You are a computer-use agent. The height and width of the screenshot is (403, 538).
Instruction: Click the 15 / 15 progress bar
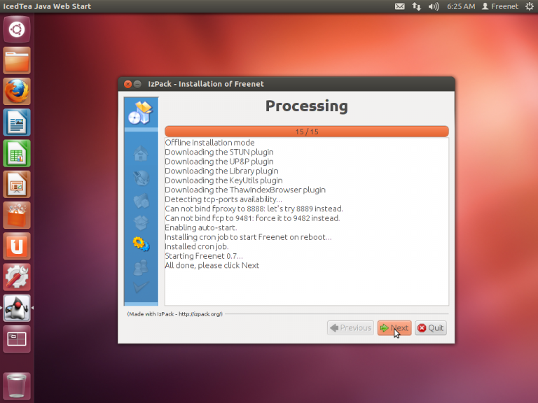[306, 132]
